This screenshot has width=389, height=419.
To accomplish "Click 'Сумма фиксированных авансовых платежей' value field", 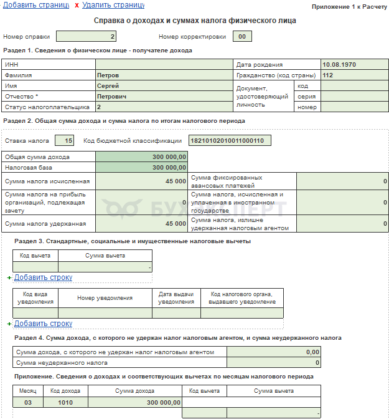I will (342, 181).
